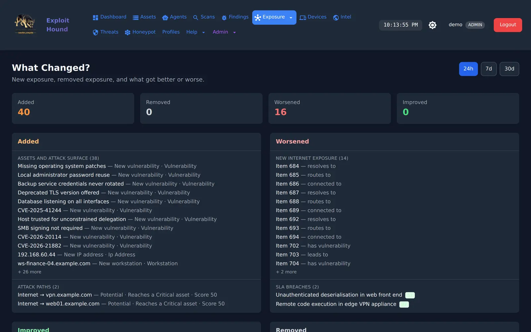Expand the Exposure dropdown caret
The height and width of the screenshot is (332, 531).
click(x=291, y=18)
